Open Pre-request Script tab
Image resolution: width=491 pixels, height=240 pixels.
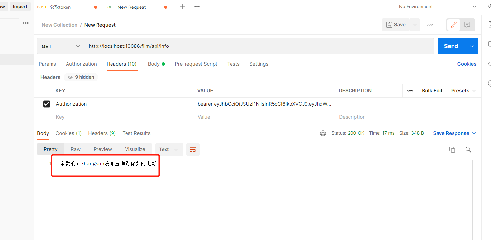[x=196, y=64]
